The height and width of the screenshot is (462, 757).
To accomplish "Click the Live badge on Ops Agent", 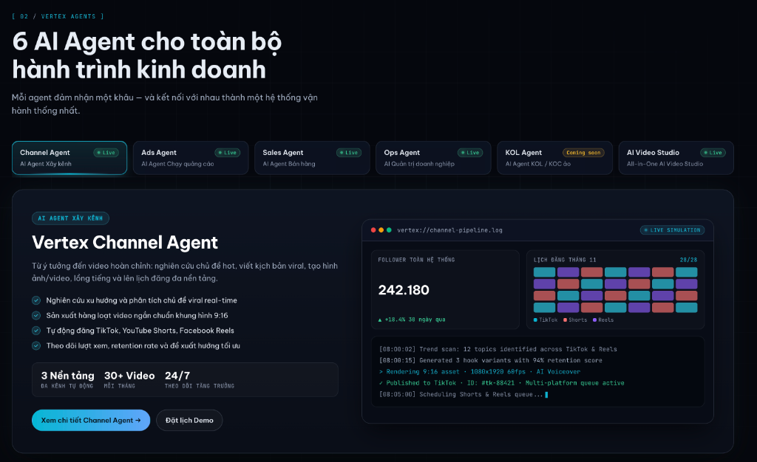I will [x=470, y=153].
